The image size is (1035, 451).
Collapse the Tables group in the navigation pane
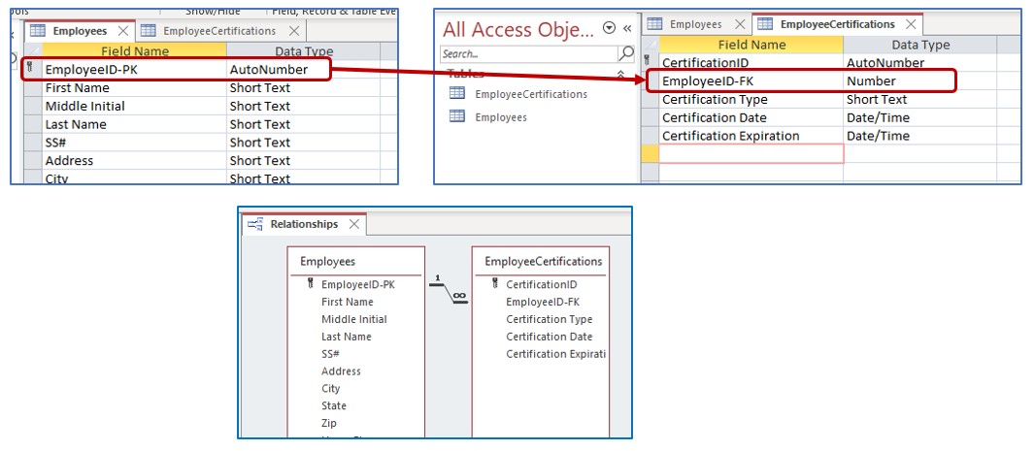pos(620,75)
